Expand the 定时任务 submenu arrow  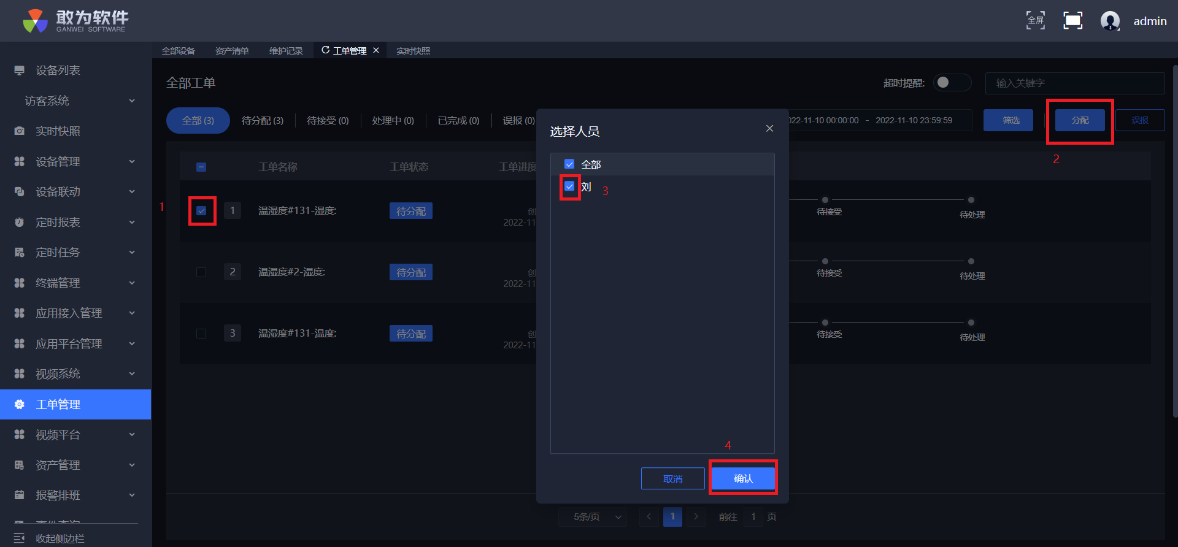[132, 253]
